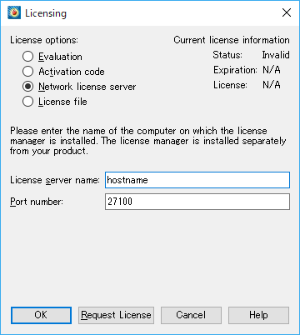Pick the License file radio option

55,102
